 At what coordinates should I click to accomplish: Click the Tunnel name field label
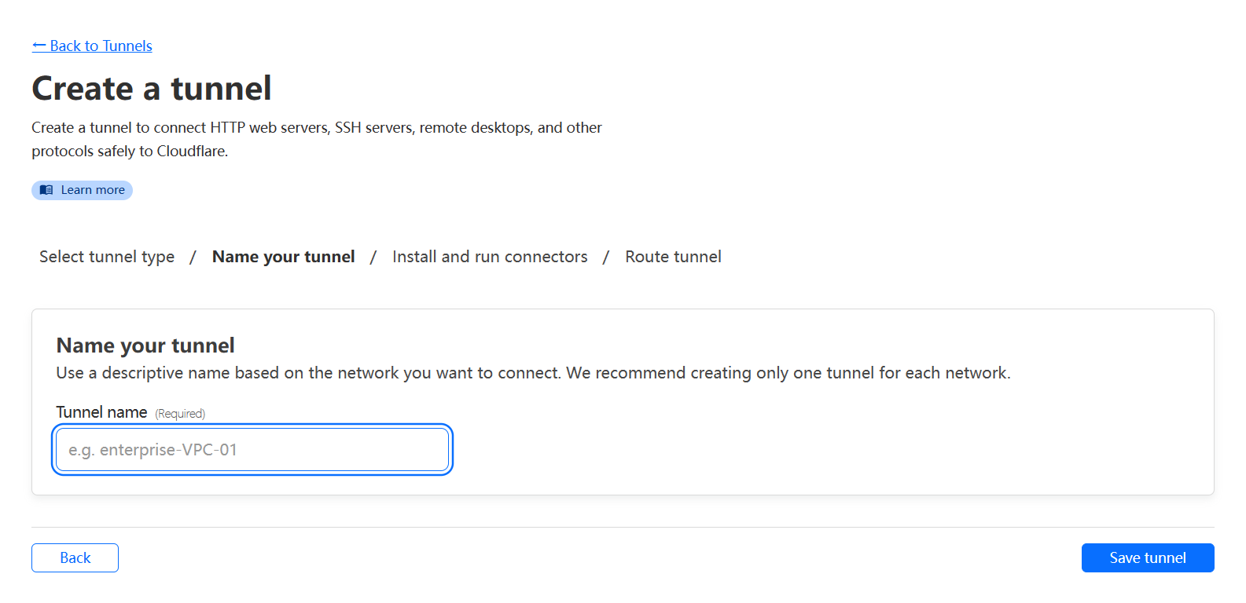click(x=101, y=412)
